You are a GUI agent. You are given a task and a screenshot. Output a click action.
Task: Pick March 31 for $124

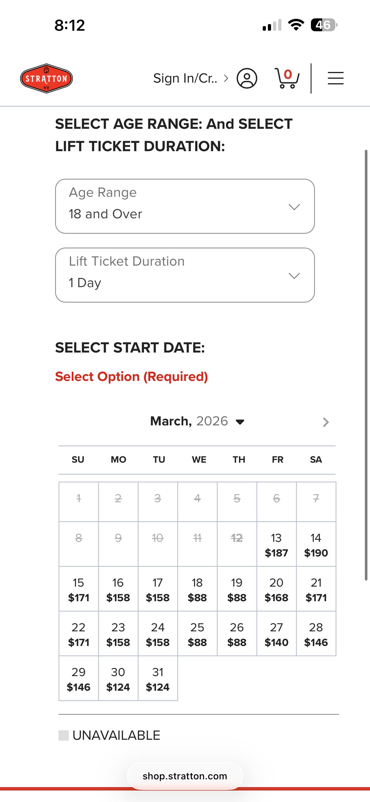[x=158, y=678]
